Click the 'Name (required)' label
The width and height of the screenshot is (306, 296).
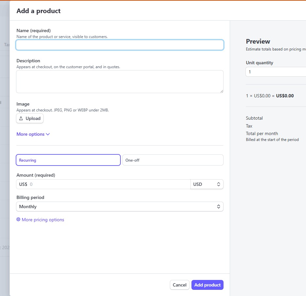[34, 30]
